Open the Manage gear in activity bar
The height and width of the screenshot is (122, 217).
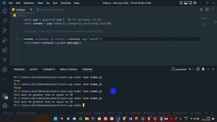coord(5,106)
